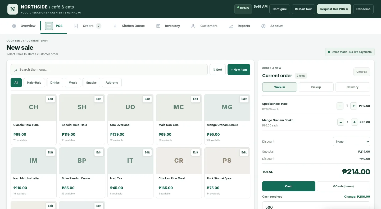Open the Orders tab
The image size is (381, 209).
[x=88, y=26]
